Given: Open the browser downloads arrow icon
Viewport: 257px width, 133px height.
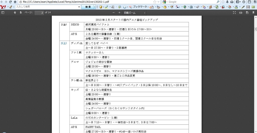Looking at the screenshot, I should pos(227,2).
